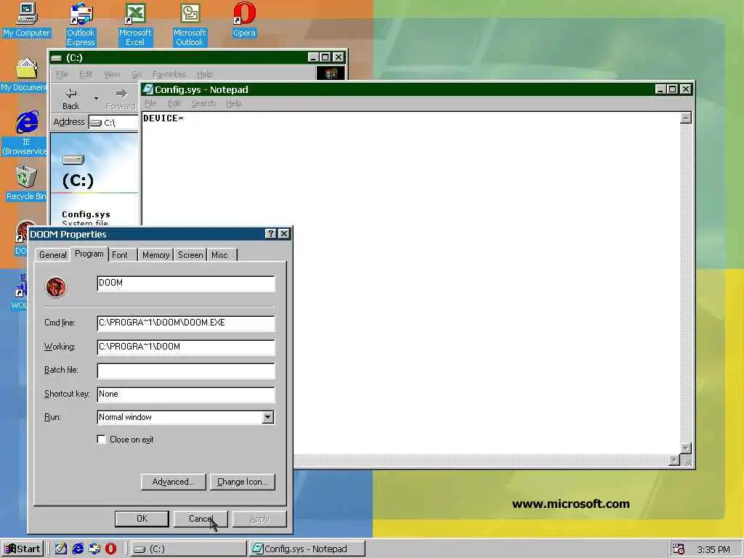744x558 pixels.
Task: Open Notepad Edit menu
Action: coord(174,103)
